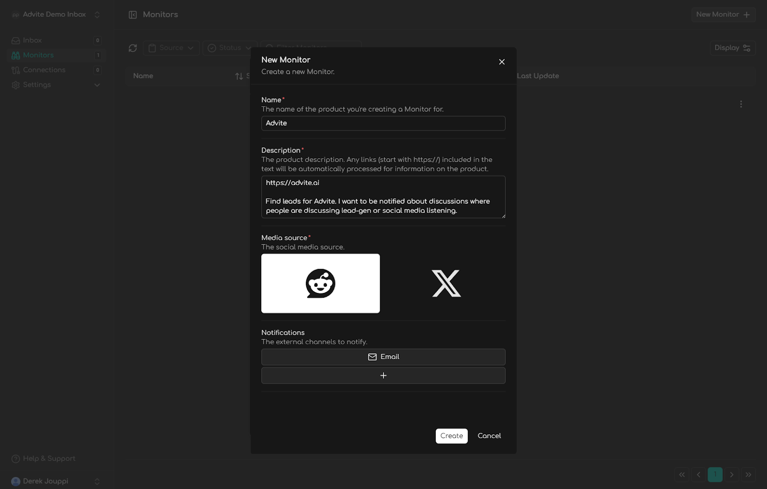Open the Status filter dropdown
Screen dimensions: 767x489
click(x=229, y=48)
